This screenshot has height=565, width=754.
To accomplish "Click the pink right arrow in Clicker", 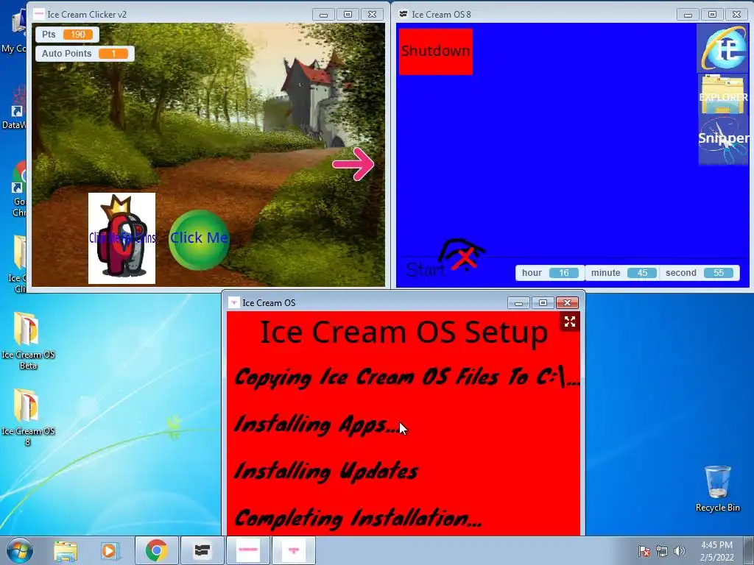I will (353, 164).
